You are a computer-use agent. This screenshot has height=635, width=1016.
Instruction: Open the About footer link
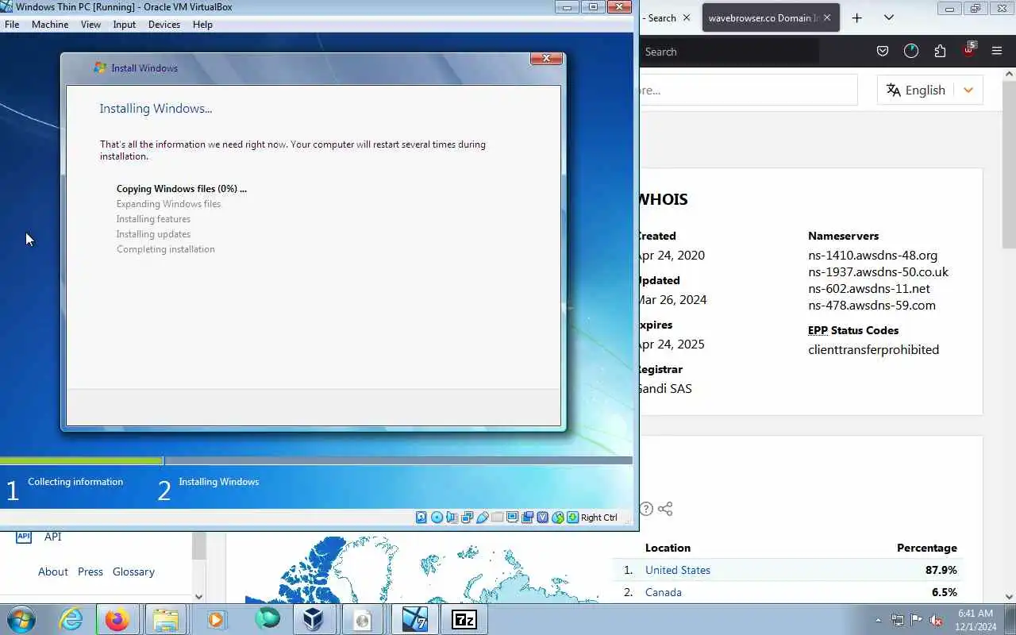pyautogui.click(x=53, y=571)
